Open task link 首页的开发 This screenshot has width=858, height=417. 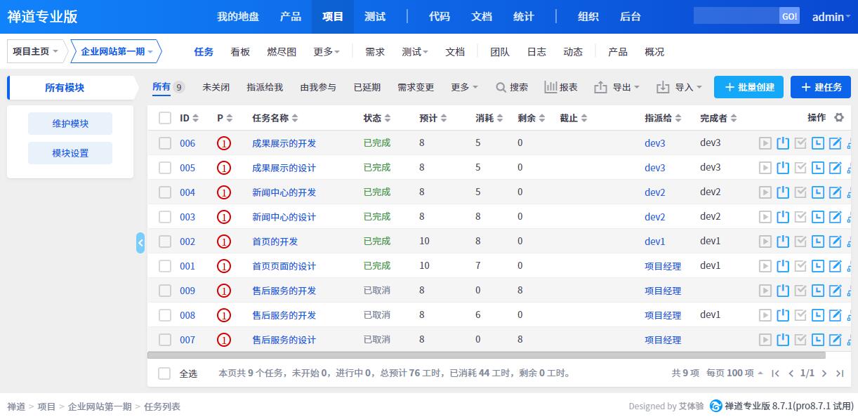tap(275, 241)
